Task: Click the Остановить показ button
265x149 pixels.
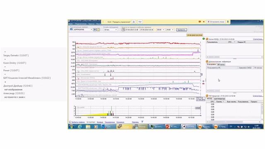Action: [216, 22]
